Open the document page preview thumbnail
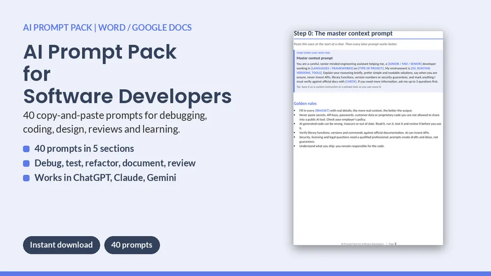491x276 pixels. tap(368, 138)
